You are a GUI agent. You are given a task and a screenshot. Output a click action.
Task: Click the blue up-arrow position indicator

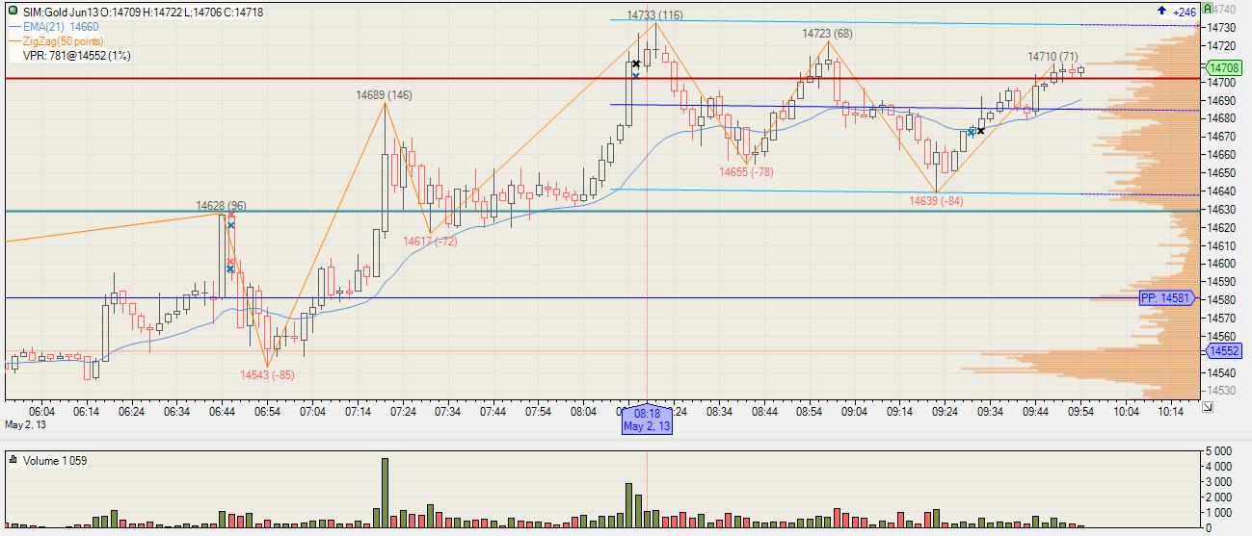tap(1162, 11)
